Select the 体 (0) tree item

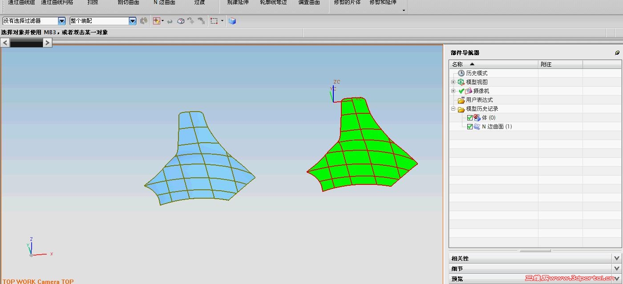pos(489,118)
